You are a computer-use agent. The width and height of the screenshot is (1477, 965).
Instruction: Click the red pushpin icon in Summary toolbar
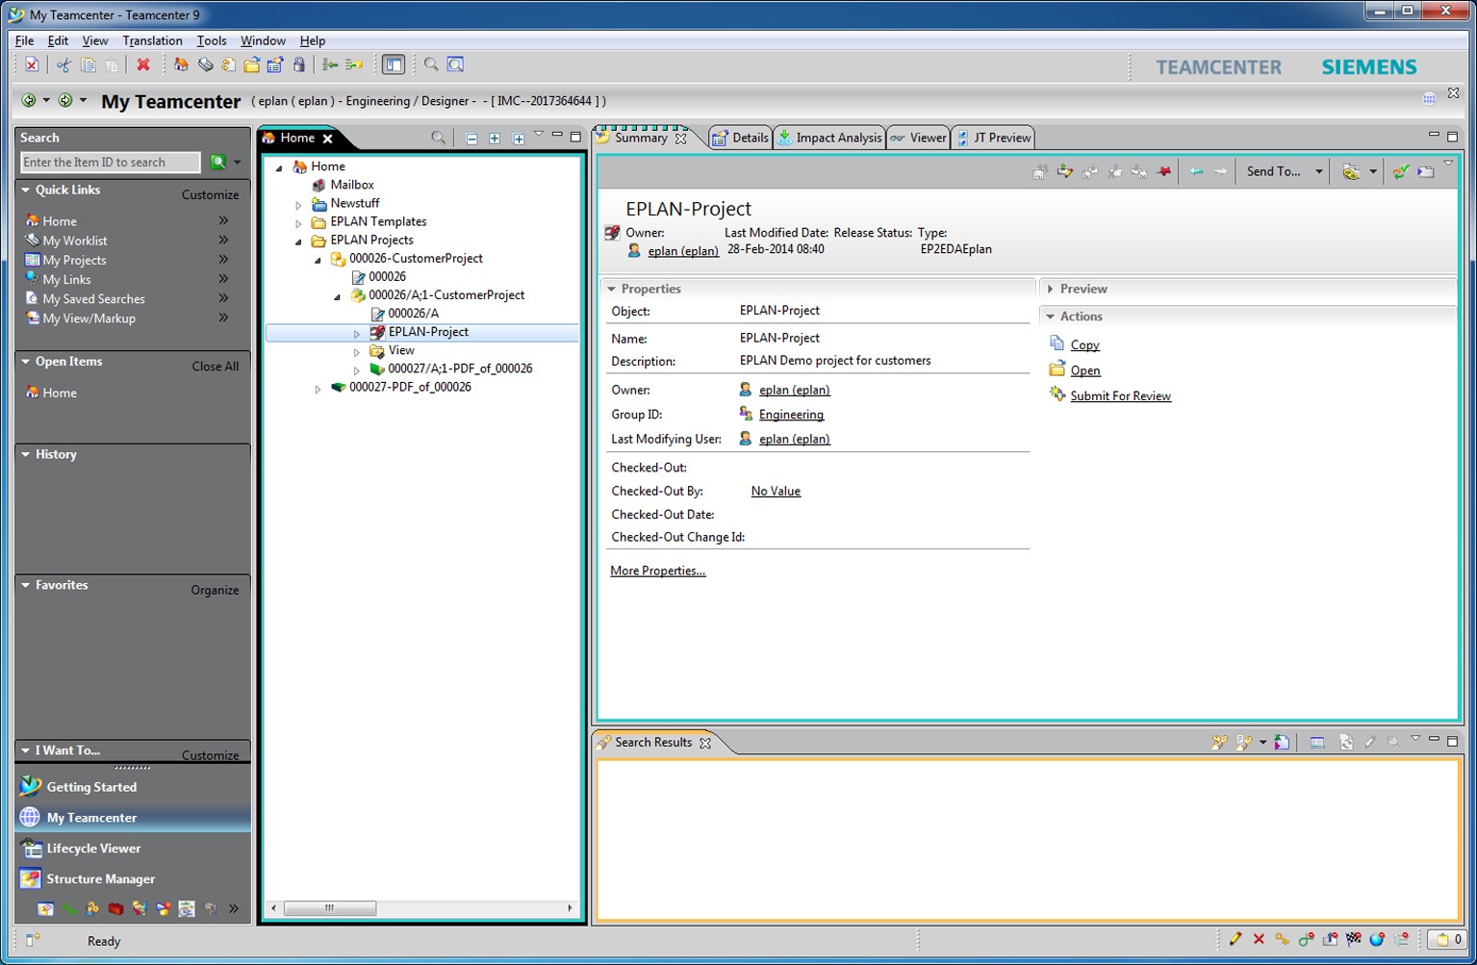1163,171
